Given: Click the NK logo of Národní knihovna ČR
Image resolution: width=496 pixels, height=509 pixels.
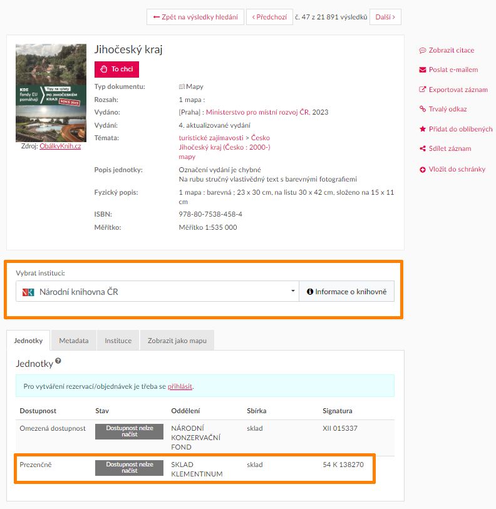Looking at the screenshot, I should (28, 292).
